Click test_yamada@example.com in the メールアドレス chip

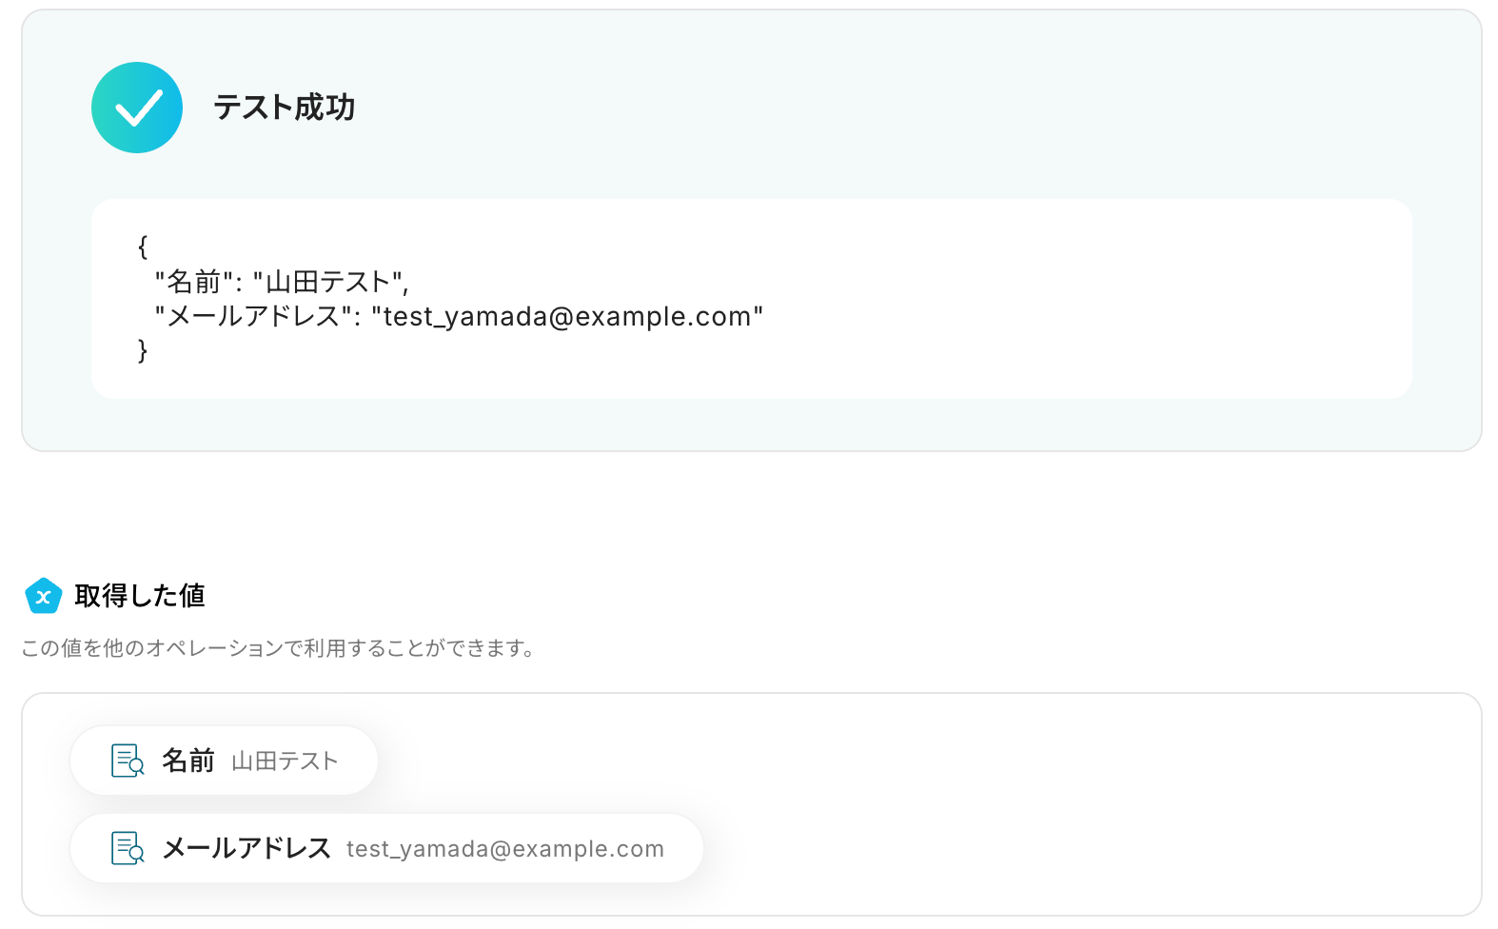(x=504, y=849)
